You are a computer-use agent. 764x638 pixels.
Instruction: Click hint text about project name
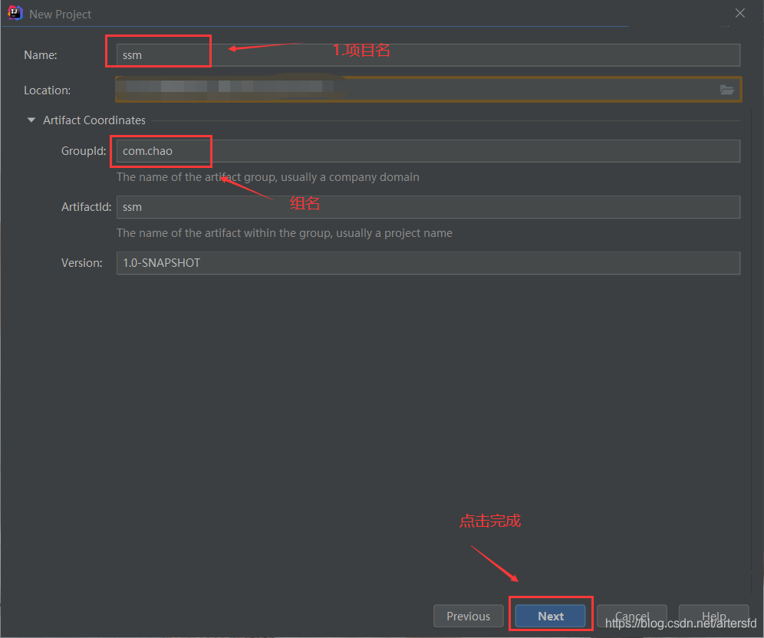click(x=285, y=233)
